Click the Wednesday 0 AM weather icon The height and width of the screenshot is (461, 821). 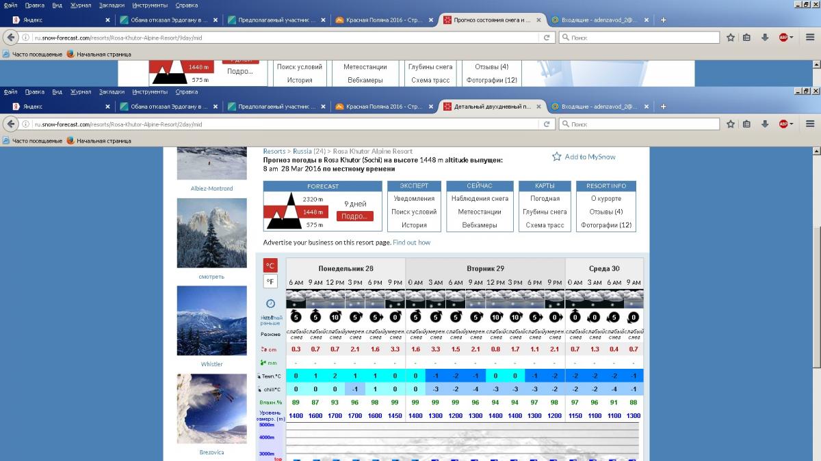[575, 299]
